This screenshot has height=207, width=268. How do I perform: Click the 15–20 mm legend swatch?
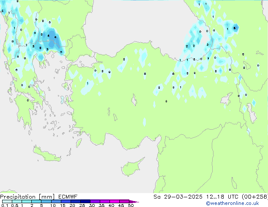pos(66,202)
